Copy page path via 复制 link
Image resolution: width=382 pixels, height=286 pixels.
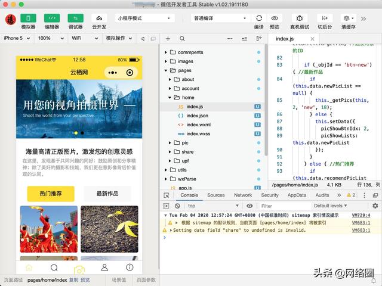click(x=73, y=280)
